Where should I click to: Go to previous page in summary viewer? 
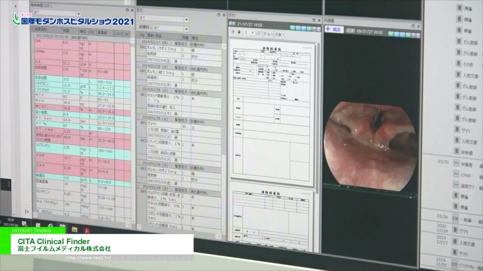coord(233,32)
